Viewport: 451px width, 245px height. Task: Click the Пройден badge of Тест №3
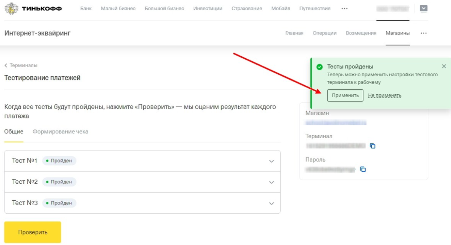[x=59, y=203]
